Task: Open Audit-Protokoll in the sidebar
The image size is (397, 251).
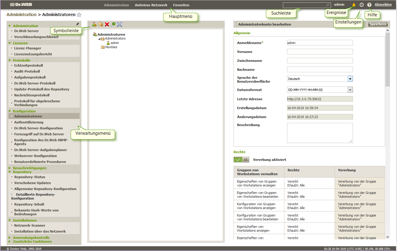Action: click(x=27, y=71)
